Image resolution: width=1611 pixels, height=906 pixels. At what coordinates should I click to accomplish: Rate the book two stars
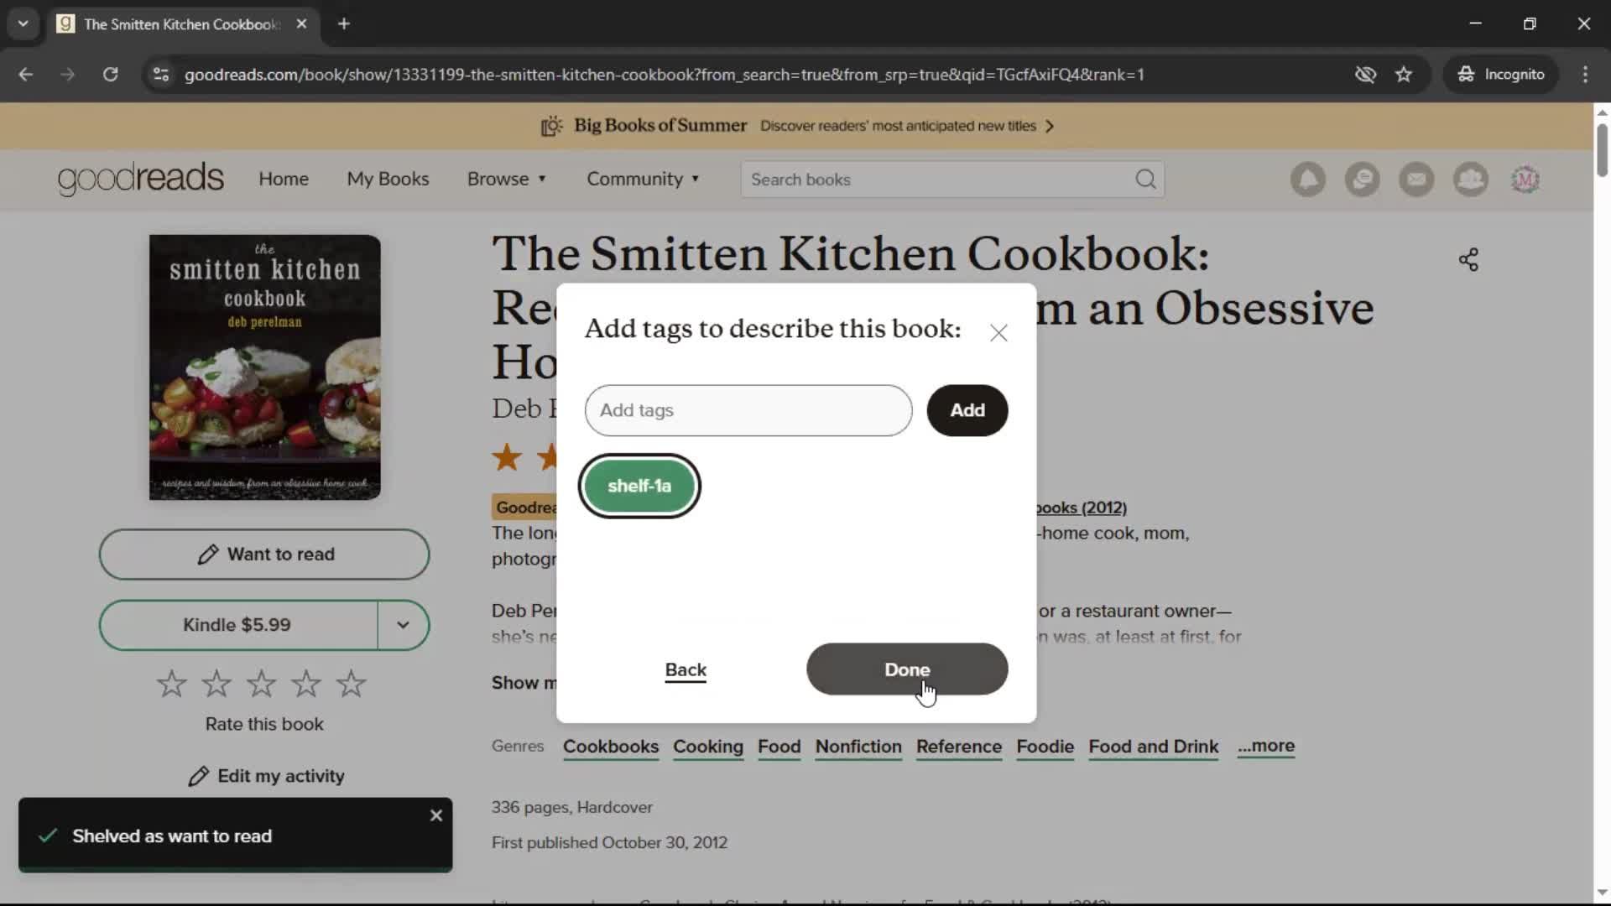(216, 684)
